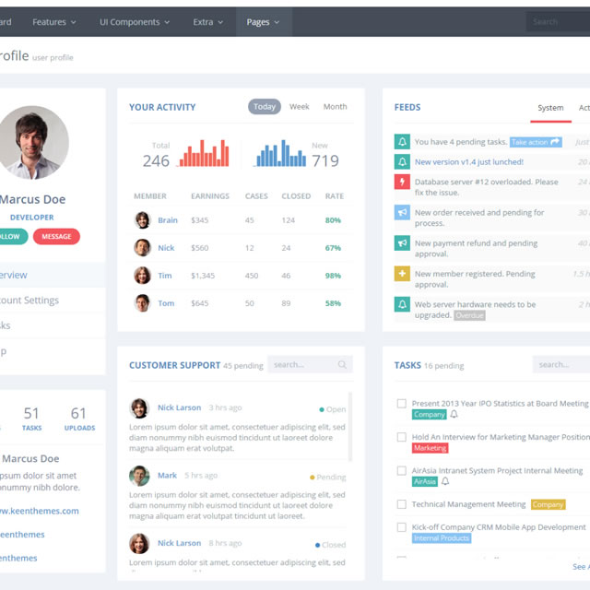Click the red Marketing tag
This screenshot has width=590, height=590.
tap(431, 448)
